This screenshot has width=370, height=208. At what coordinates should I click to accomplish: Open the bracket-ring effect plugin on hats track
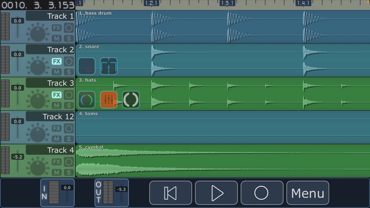(131, 100)
